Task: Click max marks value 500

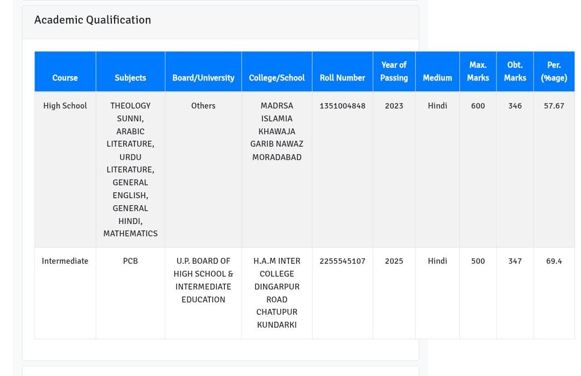Action: tap(478, 261)
